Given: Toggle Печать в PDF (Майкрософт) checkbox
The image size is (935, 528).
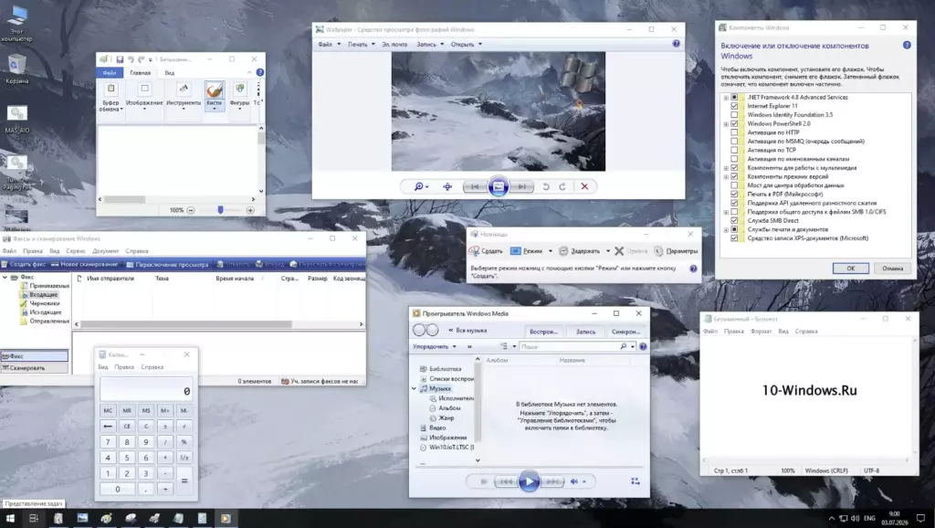Looking at the screenshot, I should (734, 194).
